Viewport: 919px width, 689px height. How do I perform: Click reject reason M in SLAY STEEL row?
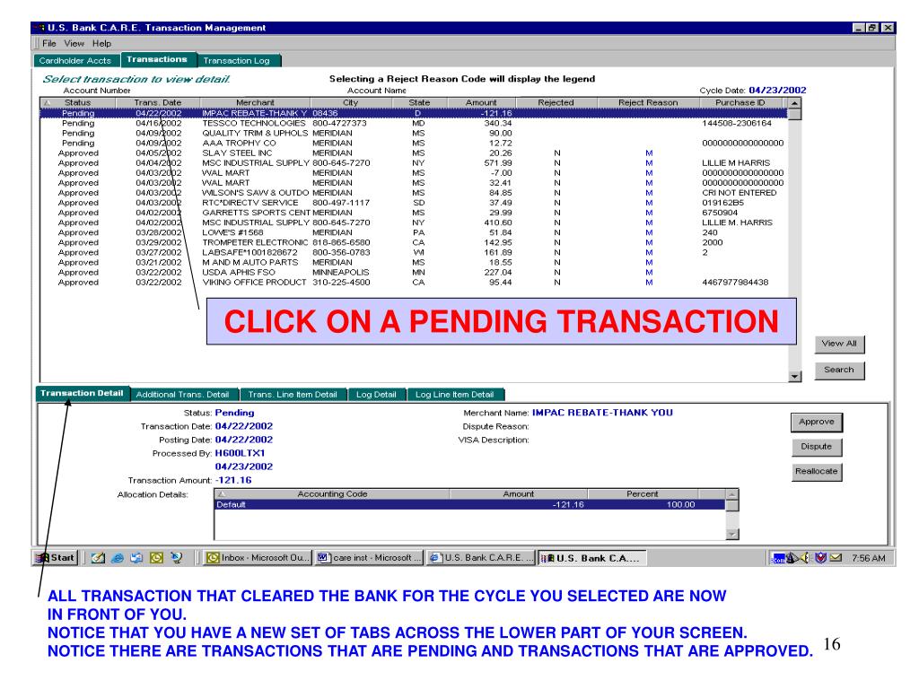point(649,153)
